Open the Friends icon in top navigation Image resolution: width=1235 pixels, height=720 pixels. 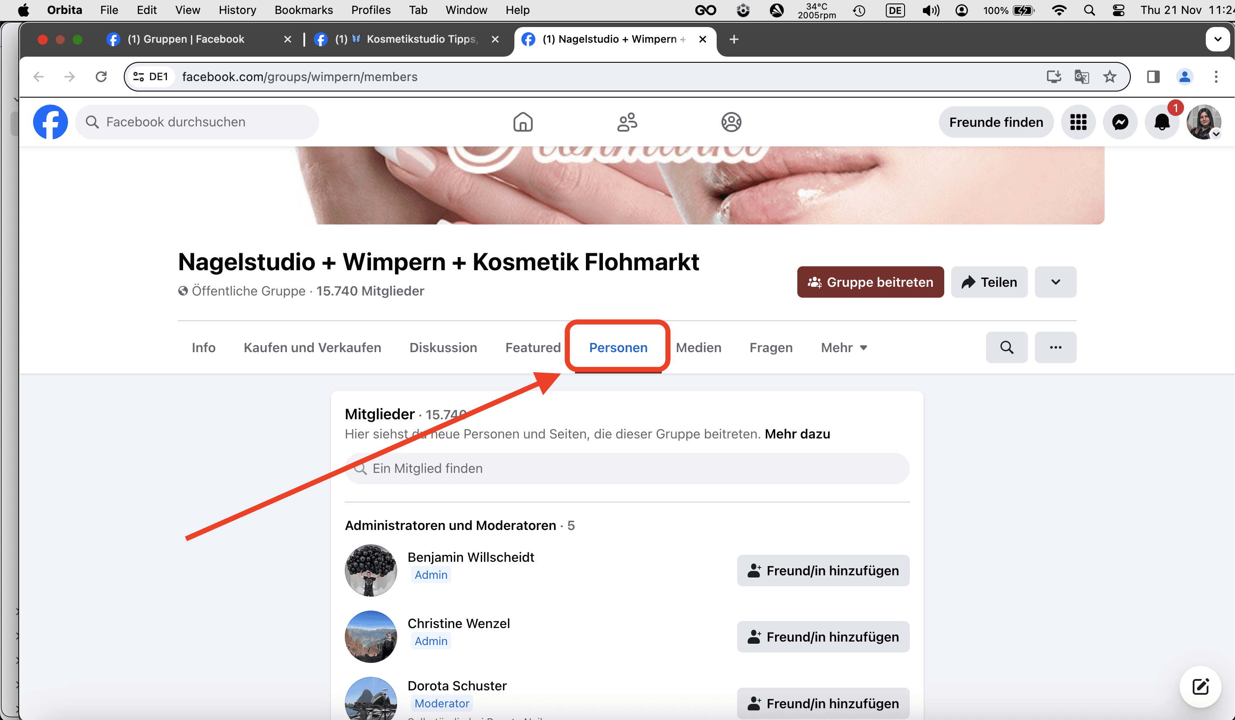click(627, 122)
